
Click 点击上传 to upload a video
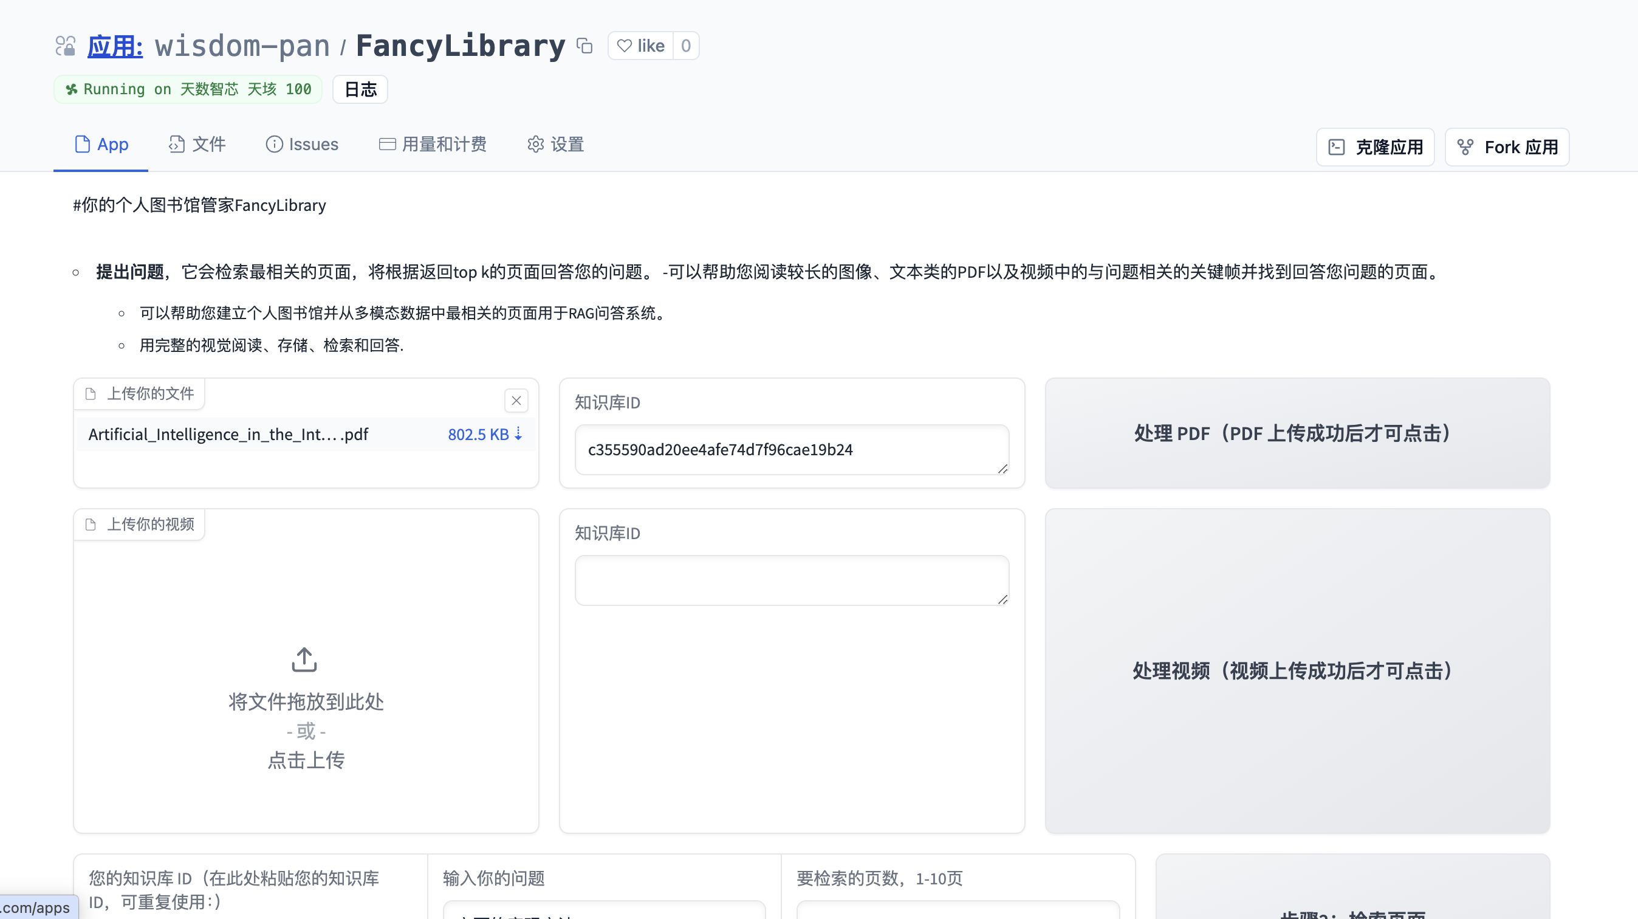tap(306, 760)
